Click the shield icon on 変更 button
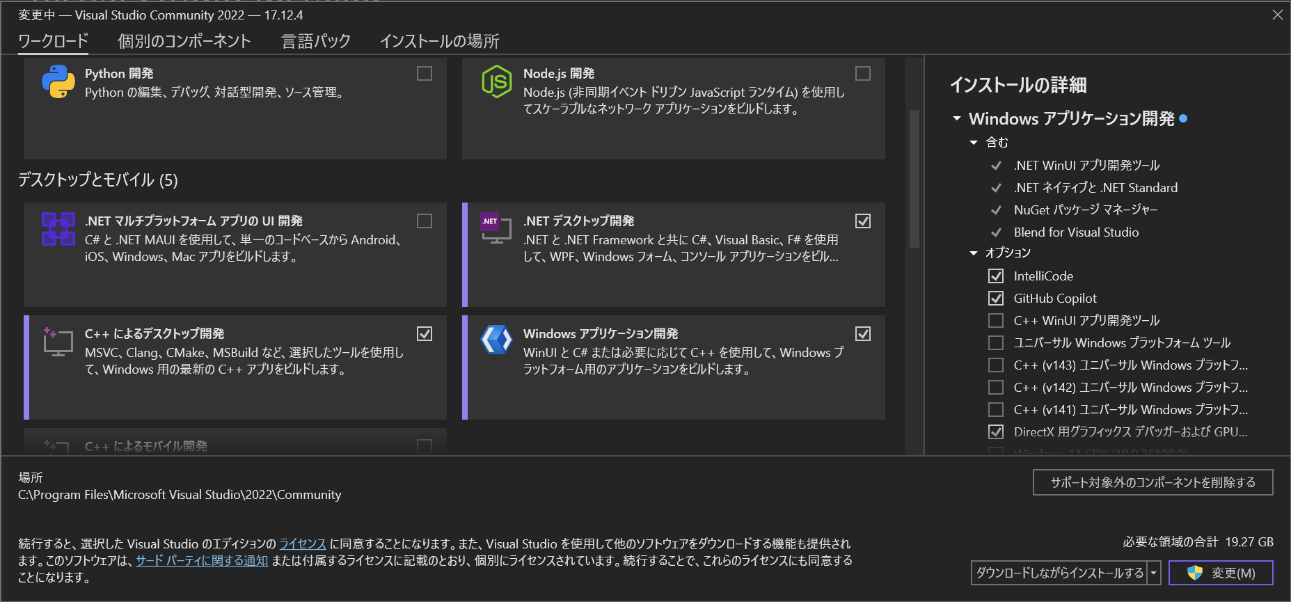 (x=1195, y=573)
